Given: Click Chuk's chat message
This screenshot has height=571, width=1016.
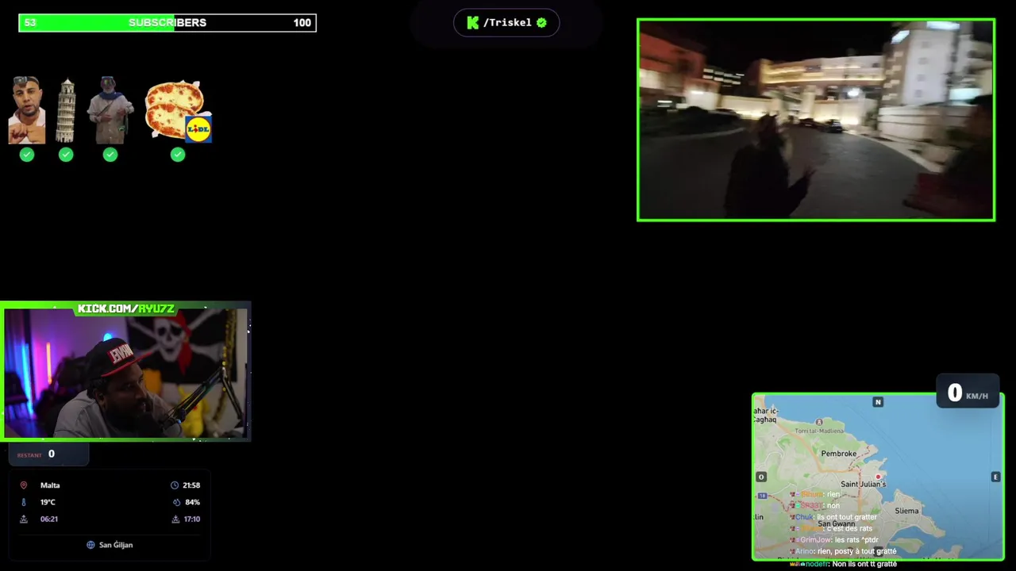Looking at the screenshot, I should [833, 517].
